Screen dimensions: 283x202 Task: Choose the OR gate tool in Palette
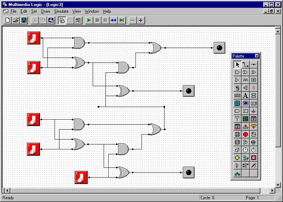click(246, 72)
